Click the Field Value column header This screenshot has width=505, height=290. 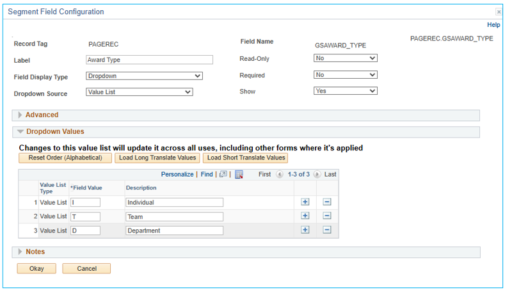point(86,188)
